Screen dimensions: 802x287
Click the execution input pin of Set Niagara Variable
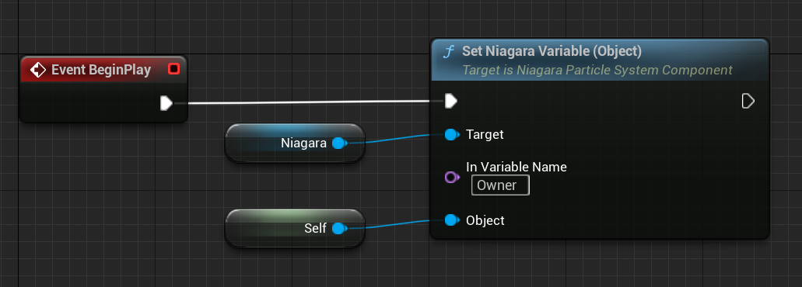coord(450,102)
